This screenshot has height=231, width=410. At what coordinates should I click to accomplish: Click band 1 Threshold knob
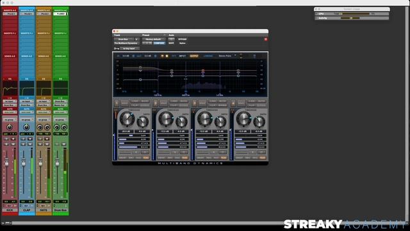click(x=127, y=119)
